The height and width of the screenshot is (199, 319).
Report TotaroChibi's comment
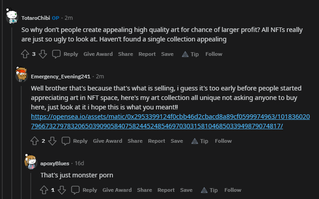(147, 54)
